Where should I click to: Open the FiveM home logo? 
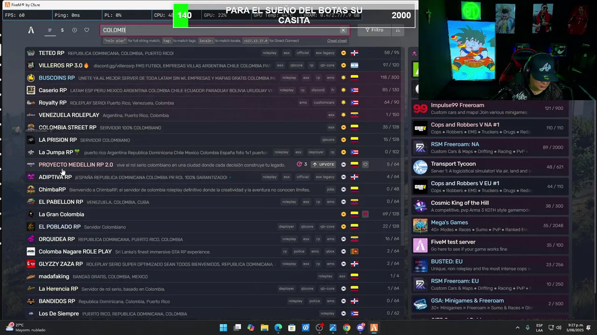31,30
